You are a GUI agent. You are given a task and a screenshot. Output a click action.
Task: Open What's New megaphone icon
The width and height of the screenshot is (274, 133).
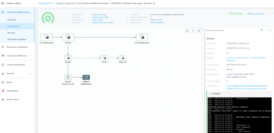pos(3,100)
